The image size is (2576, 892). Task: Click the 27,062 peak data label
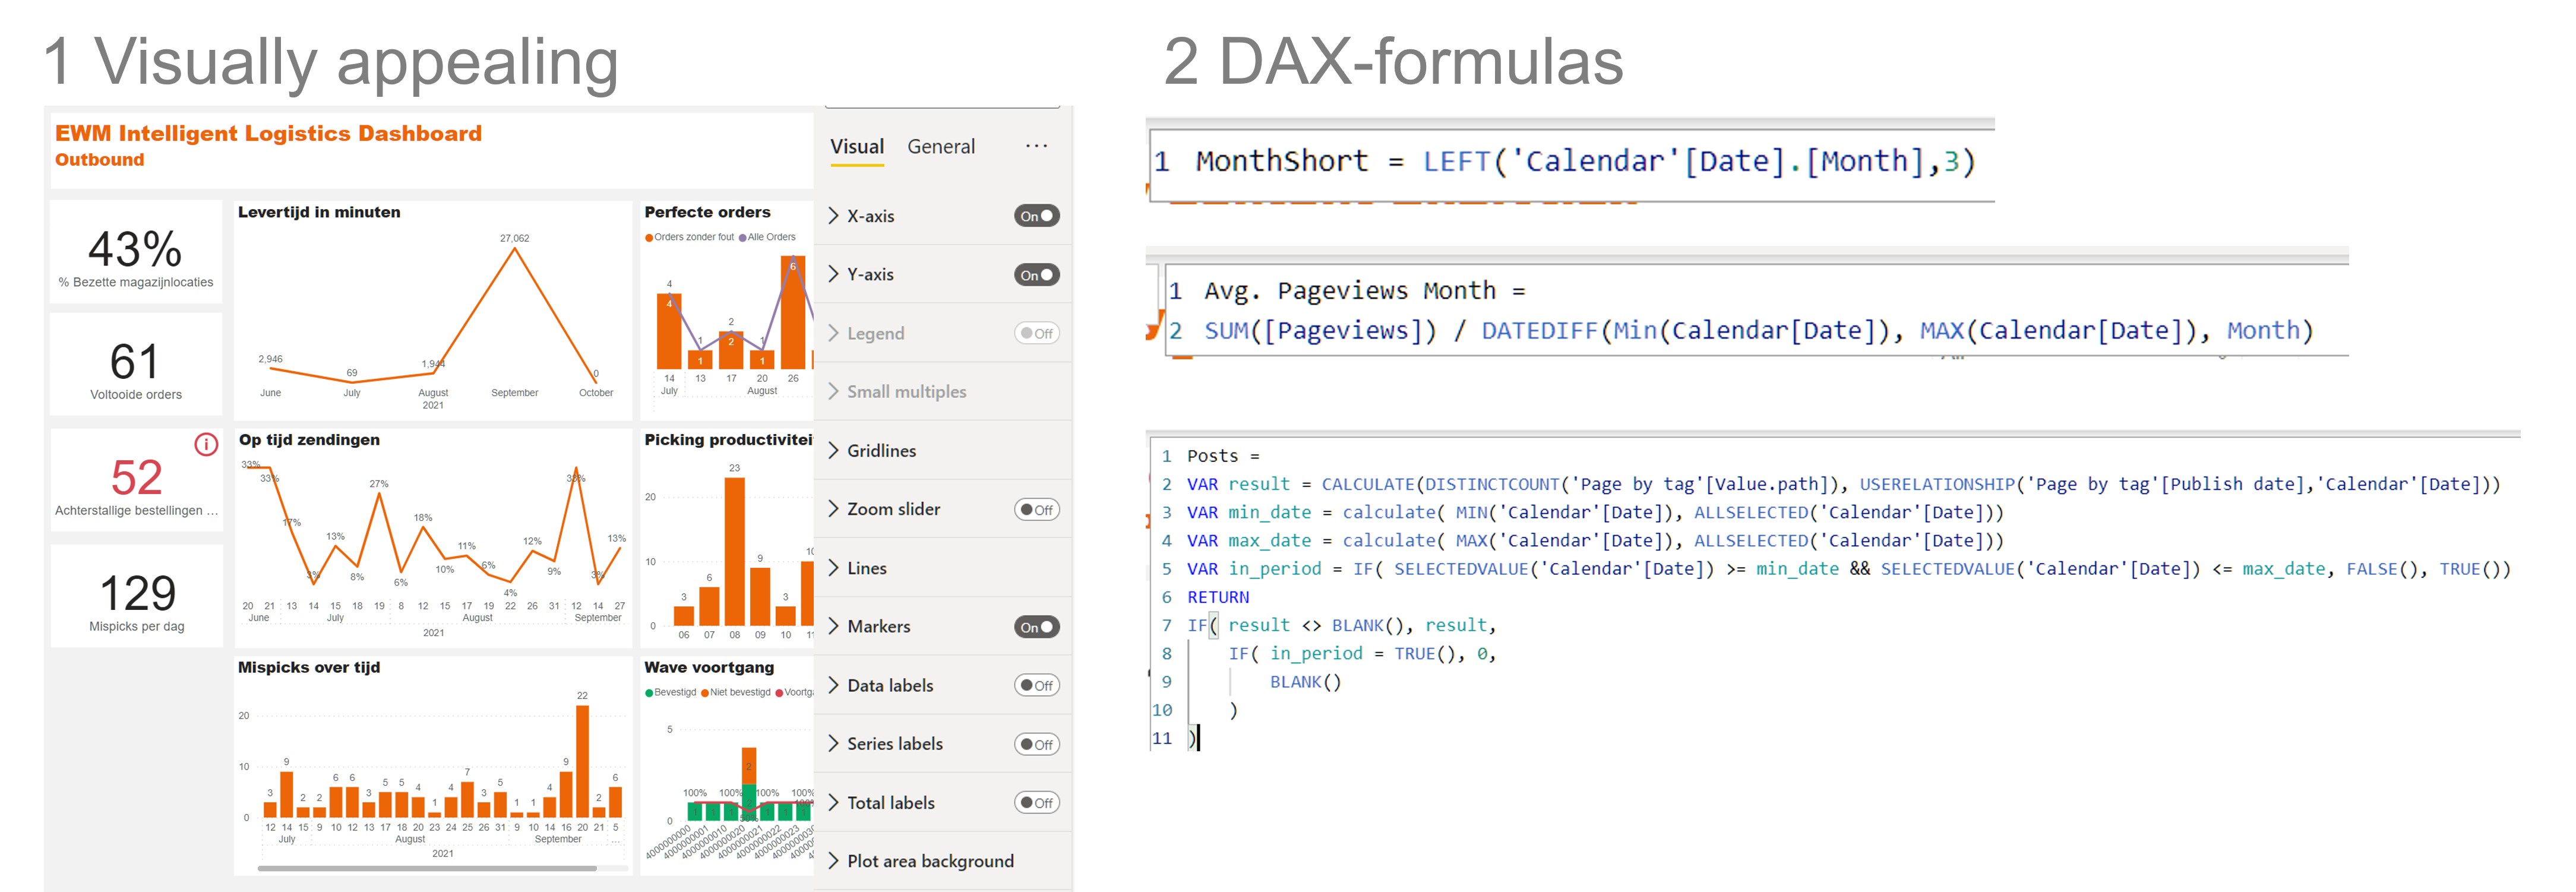point(515,238)
